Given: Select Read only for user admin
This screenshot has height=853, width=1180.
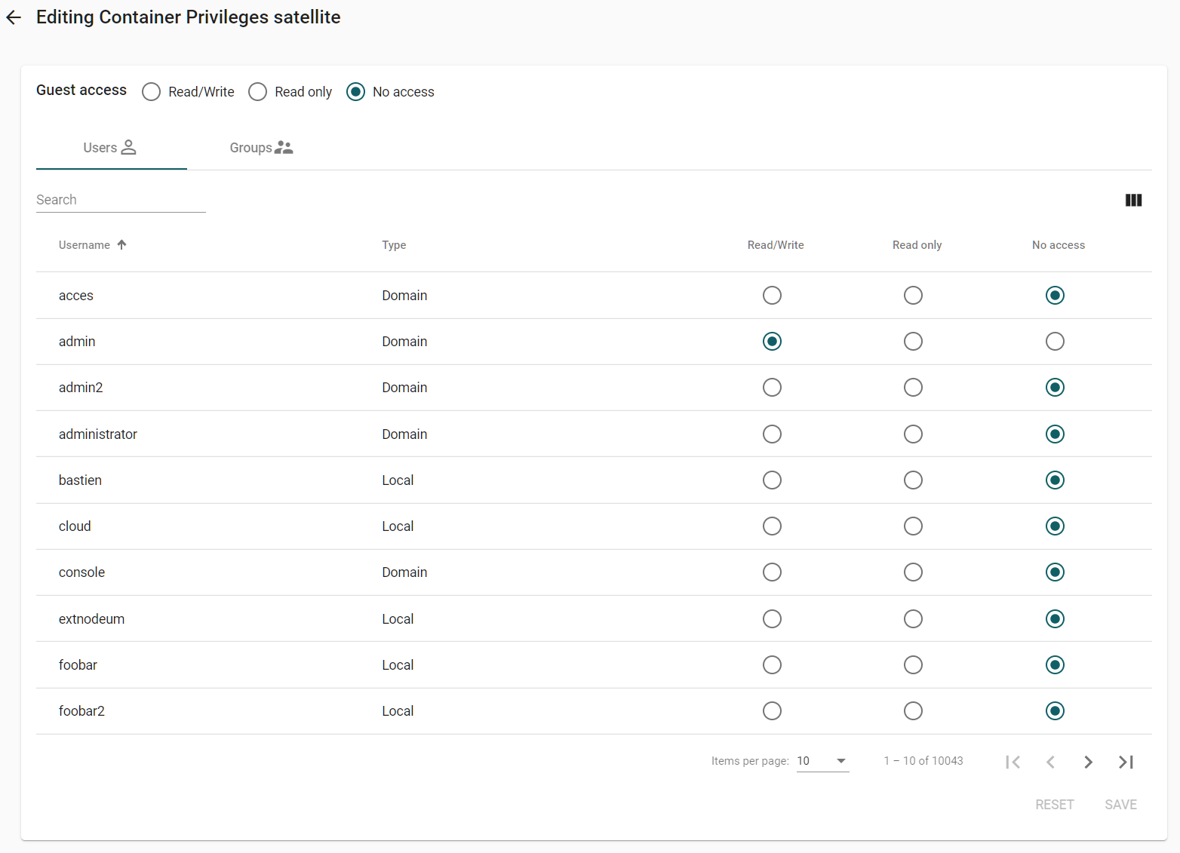Looking at the screenshot, I should point(913,342).
